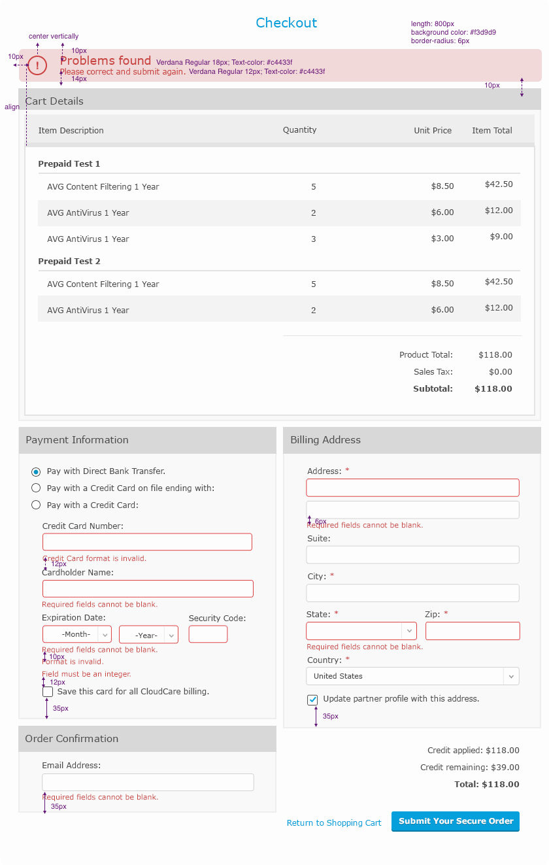Viewport: 549px width, 865px height.
Task: Click the Cart Details section header
Action: click(x=280, y=99)
